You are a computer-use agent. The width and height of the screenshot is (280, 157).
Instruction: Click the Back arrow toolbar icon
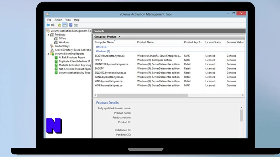[x=48, y=25]
